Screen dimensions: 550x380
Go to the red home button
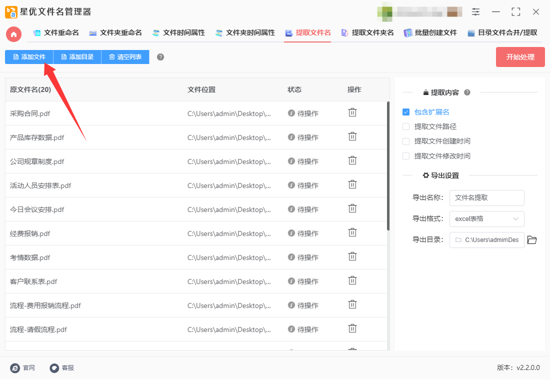[13, 34]
